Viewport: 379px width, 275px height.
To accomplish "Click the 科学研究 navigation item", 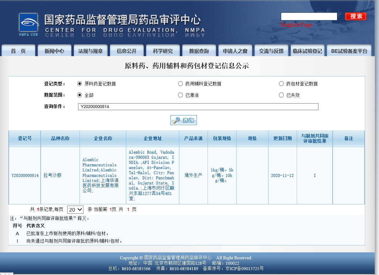I will 163,50.
